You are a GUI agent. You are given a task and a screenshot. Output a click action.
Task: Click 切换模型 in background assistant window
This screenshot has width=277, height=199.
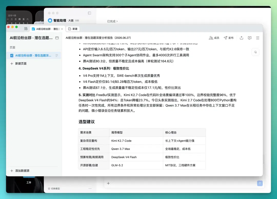[54, 188]
